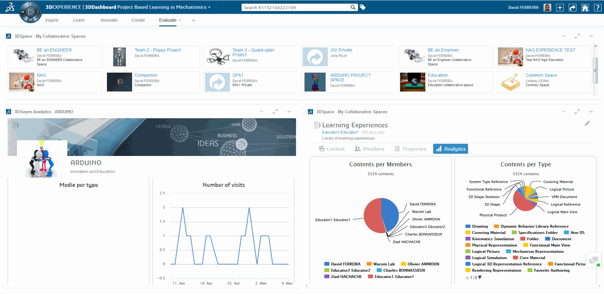Switch to the Innovate tab
This screenshot has height=294, width=604.
pos(109,20)
